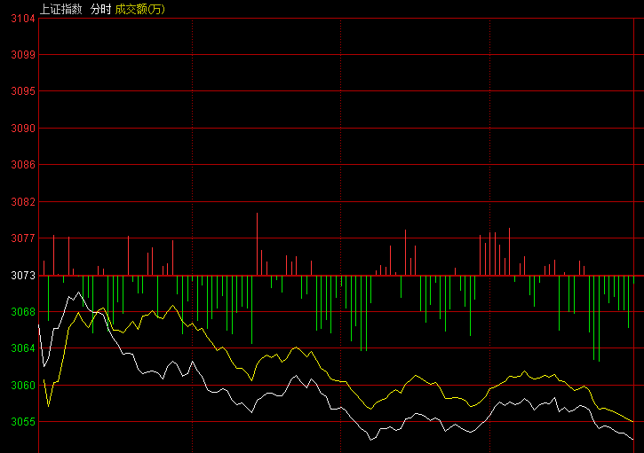Select the 3090 price axis label
The image size is (644, 453).
pos(23,129)
